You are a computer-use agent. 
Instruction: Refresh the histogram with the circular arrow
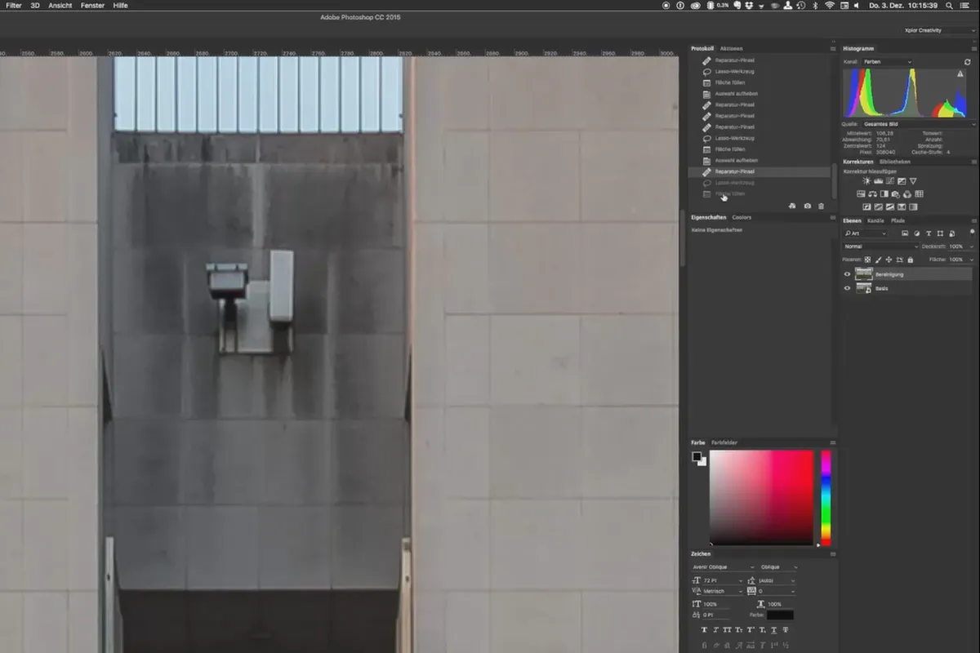tap(967, 62)
